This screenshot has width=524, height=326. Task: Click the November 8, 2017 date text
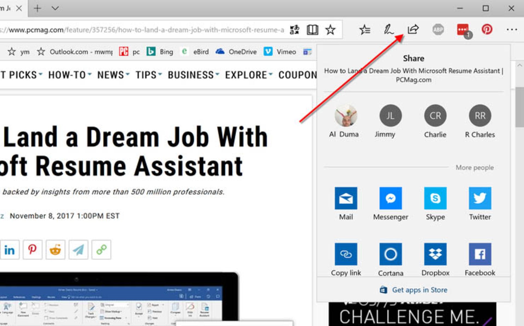coord(65,216)
